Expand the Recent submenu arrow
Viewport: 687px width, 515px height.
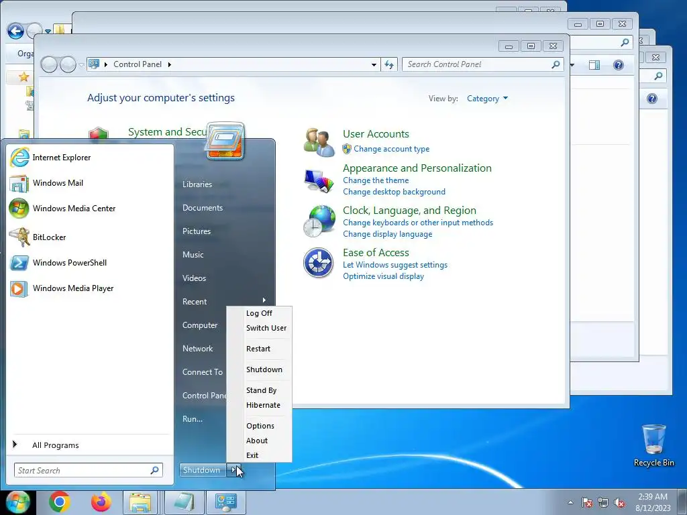[x=264, y=300]
